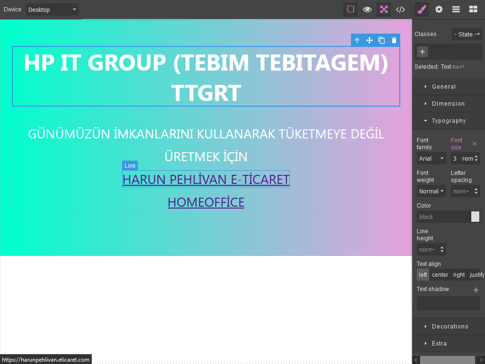Set text align to left
The image size is (485, 364).
point(423,275)
